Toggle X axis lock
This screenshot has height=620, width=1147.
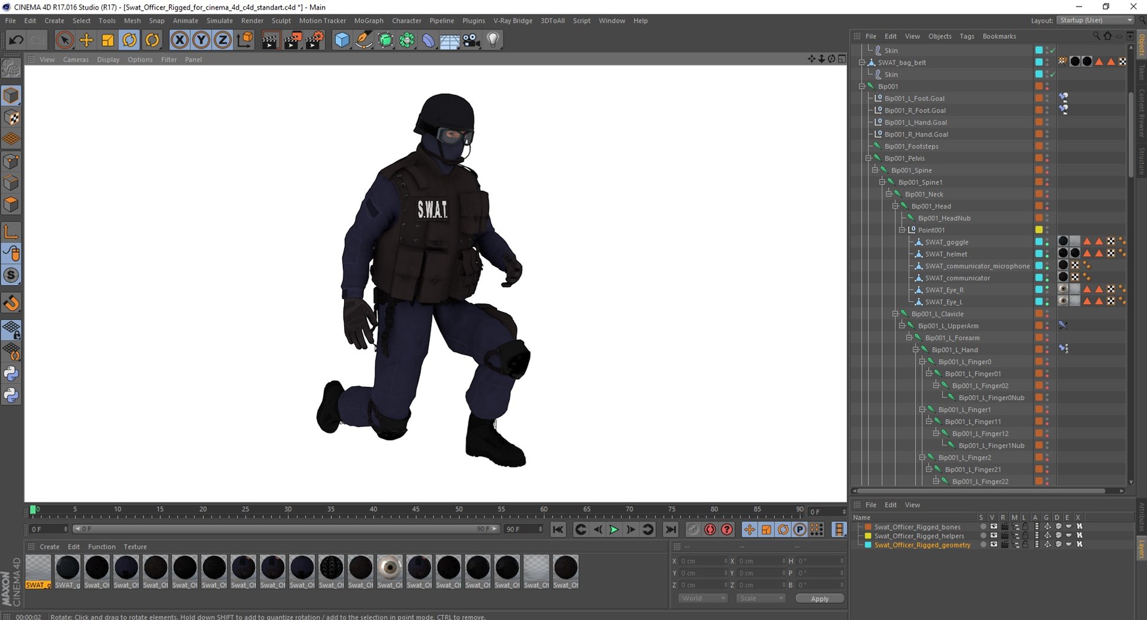179,40
